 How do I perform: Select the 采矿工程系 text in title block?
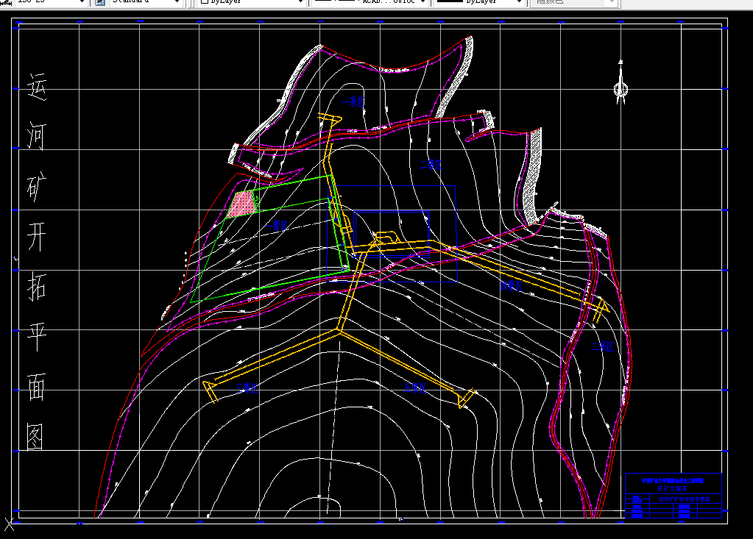tap(672, 489)
